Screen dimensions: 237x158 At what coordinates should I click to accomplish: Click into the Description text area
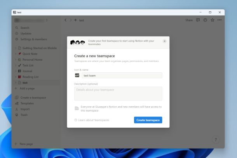click(x=118, y=93)
